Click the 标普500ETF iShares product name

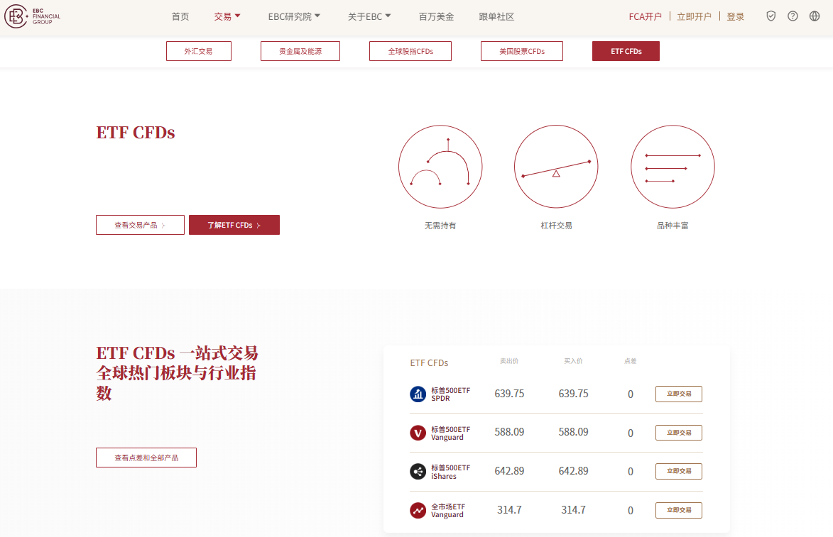click(450, 472)
